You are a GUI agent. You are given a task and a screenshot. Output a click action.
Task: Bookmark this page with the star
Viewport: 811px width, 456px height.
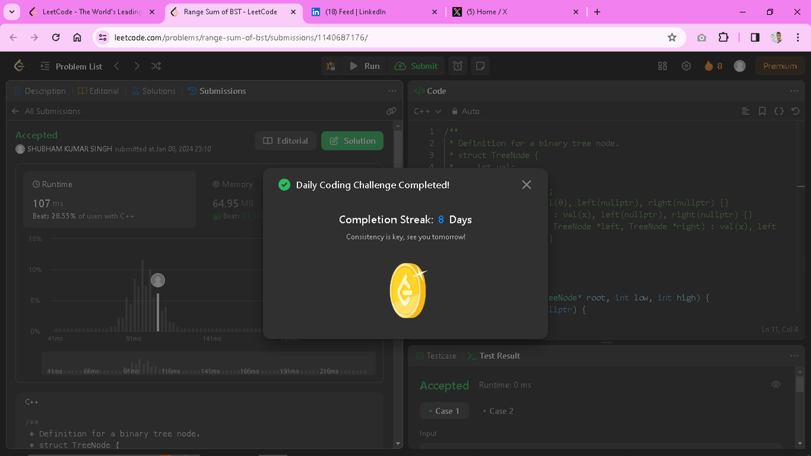[x=672, y=38]
